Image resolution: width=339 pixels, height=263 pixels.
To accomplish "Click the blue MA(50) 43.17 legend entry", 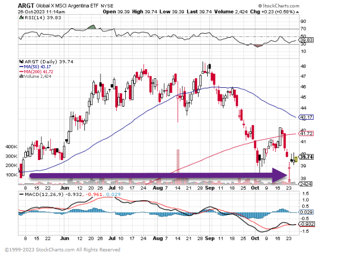I will coord(35,67).
